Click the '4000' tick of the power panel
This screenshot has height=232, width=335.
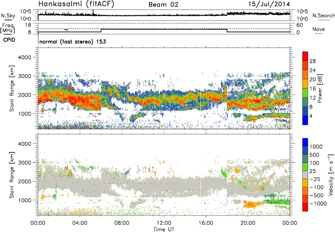coord(24,57)
